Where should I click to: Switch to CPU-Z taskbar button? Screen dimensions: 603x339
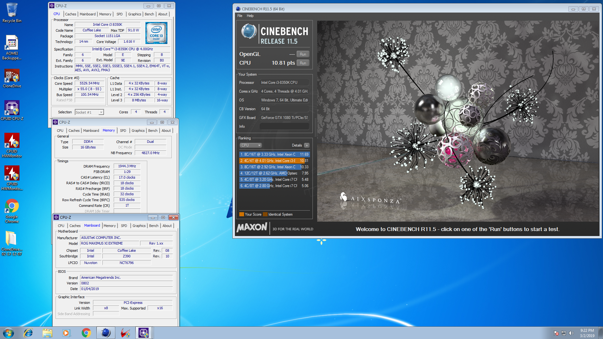pyautogui.click(x=144, y=333)
